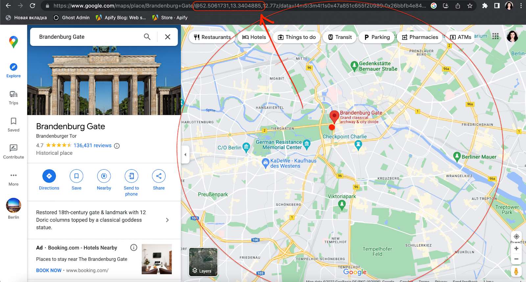Click the BOOK NOW link

(49, 271)
